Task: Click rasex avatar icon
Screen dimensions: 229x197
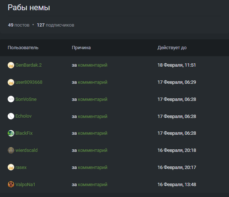Action: point(11,168)
